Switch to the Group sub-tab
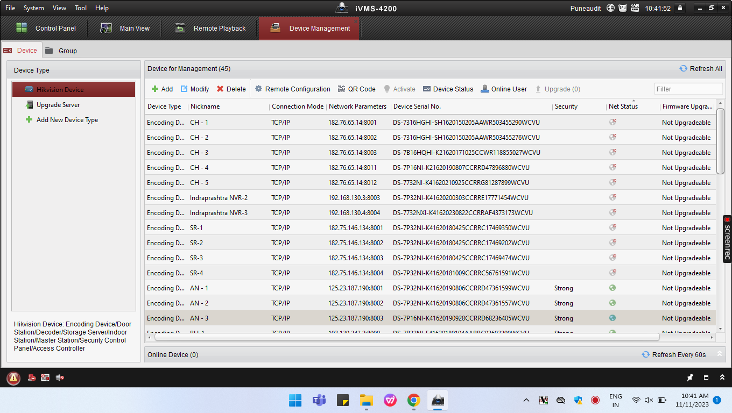 [x=61, y=51]
